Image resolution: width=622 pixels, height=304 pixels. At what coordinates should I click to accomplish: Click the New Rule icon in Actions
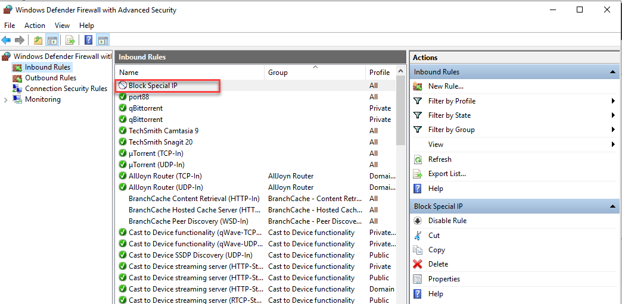point(418,86)
